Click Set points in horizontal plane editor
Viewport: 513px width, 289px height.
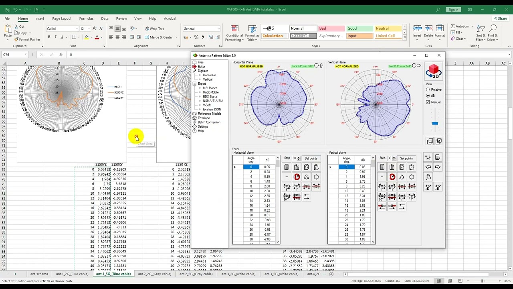pos(311,158)
